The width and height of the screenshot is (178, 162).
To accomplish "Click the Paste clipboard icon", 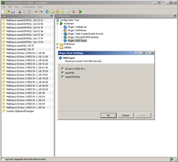I will (x=29, y=12).
